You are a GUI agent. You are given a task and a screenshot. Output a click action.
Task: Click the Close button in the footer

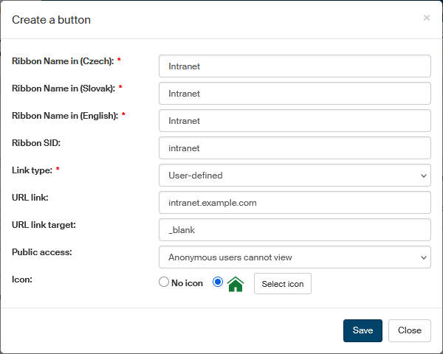point(409,330)
